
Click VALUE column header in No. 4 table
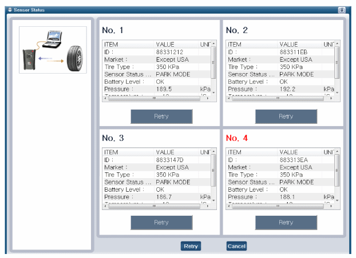coord(300,152)
